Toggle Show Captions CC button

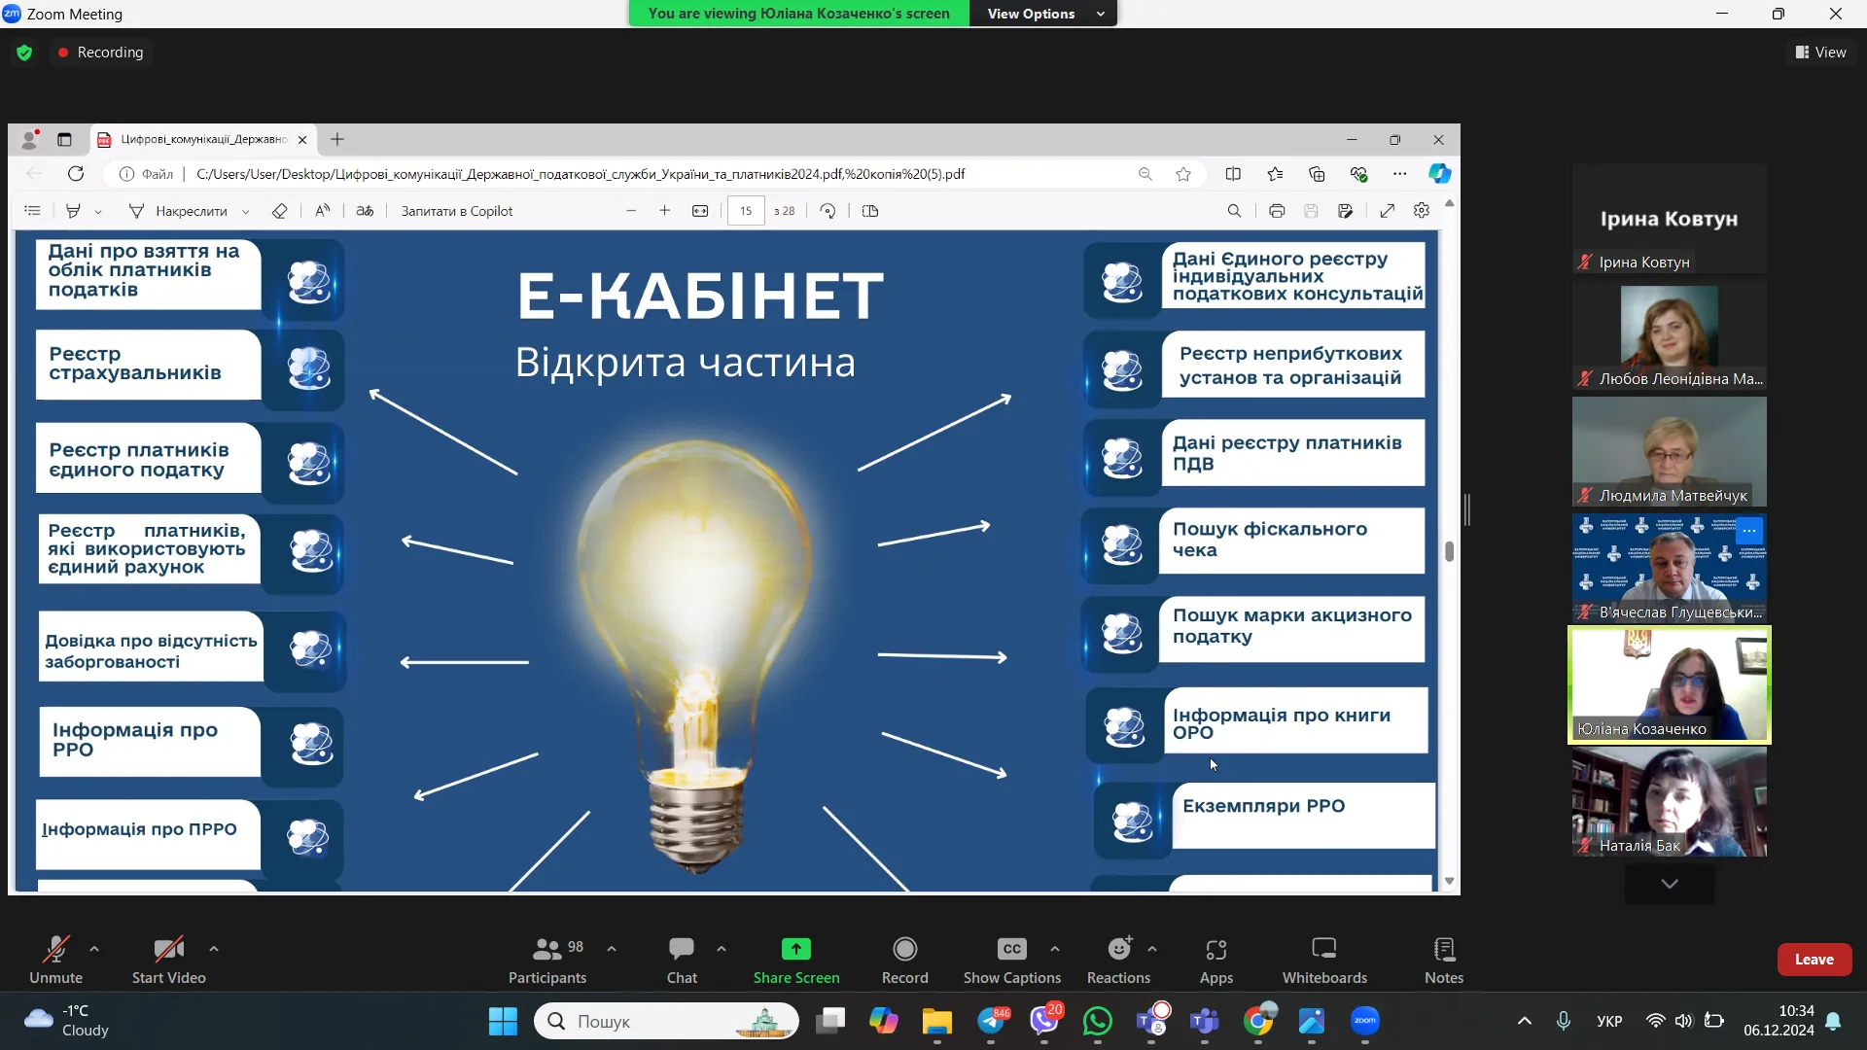(1011, 949)
